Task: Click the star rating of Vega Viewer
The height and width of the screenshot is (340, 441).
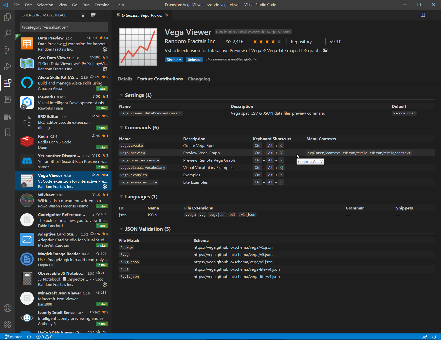Action: click(x=267, y=41)
